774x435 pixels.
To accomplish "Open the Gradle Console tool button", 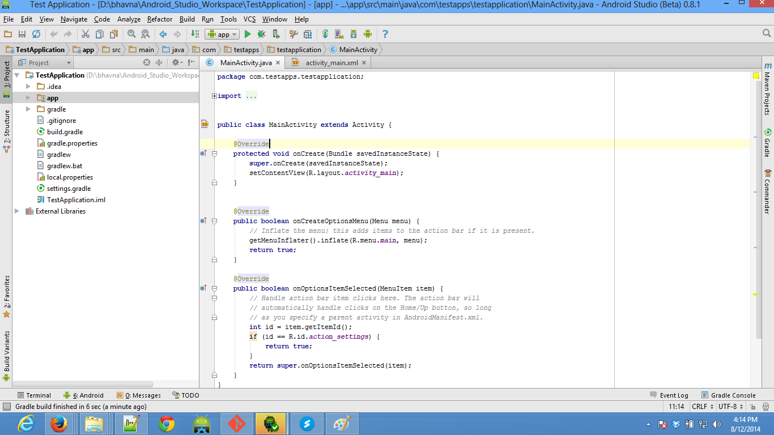I will tap(729, 395).
